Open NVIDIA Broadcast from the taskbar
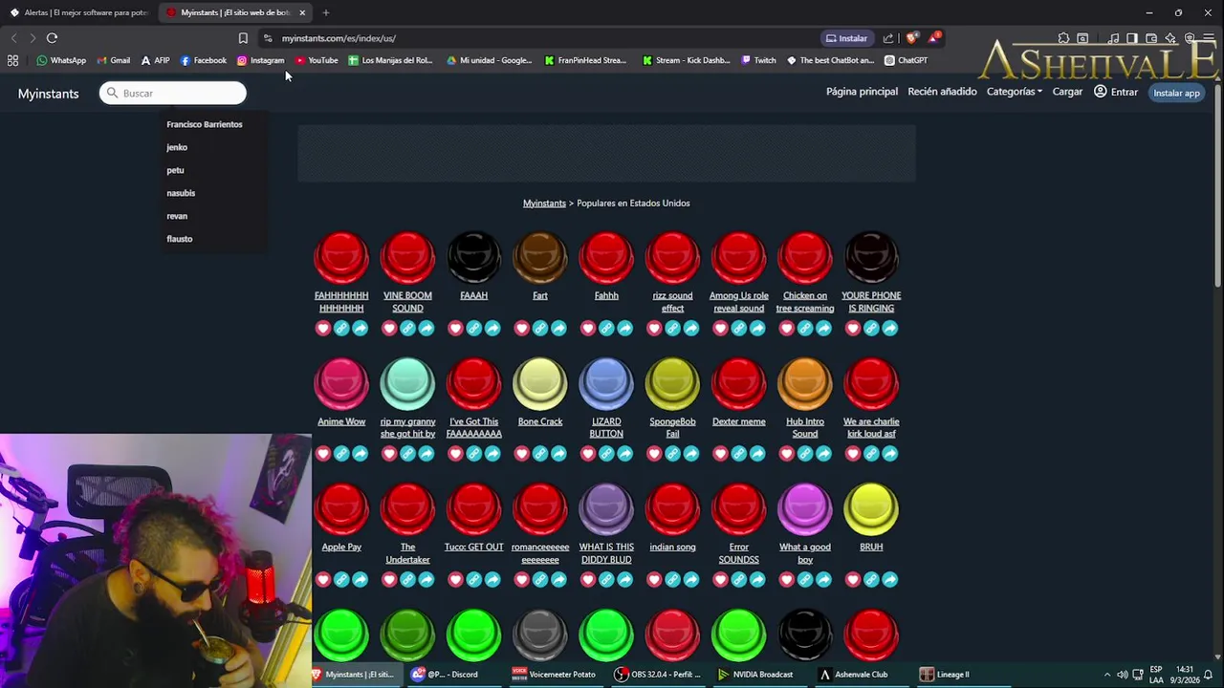 [755, 675]
